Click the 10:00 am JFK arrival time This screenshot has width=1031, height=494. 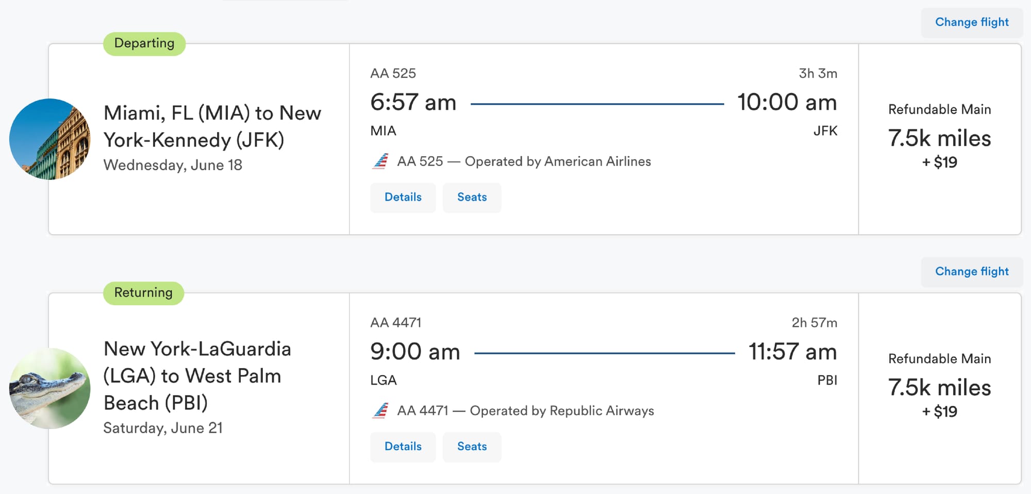point(787,102)
